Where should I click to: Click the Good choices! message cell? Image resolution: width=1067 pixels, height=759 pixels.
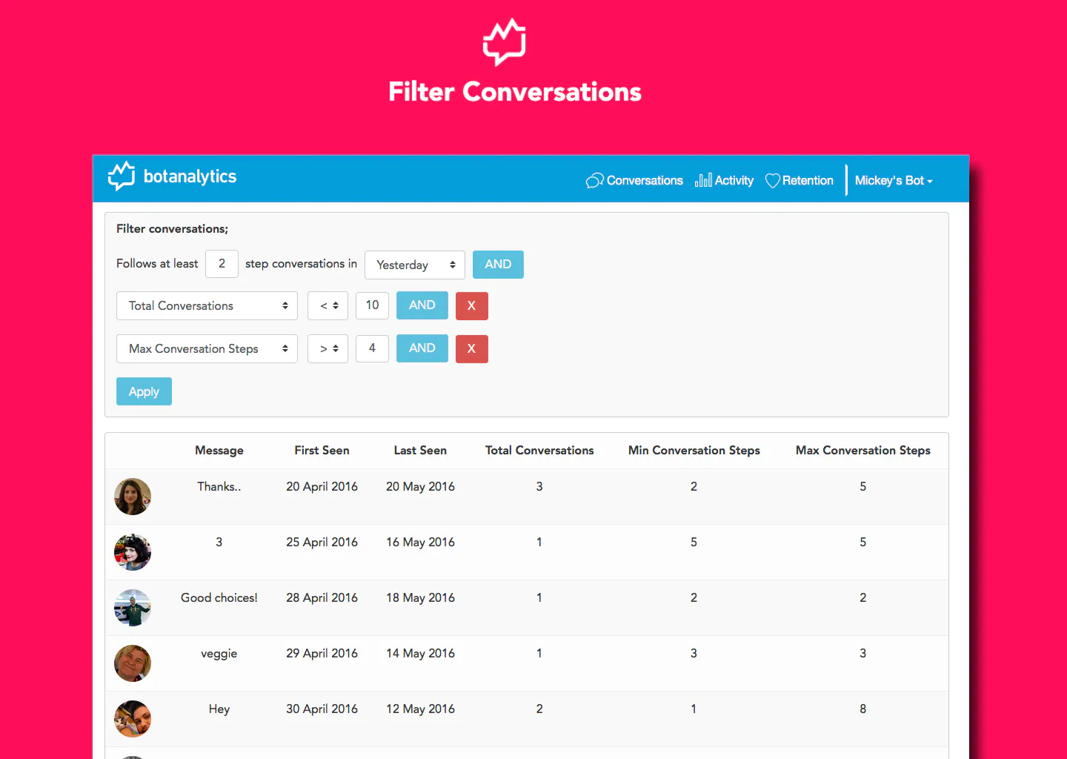pyautogui.click(x=219, y=597)
